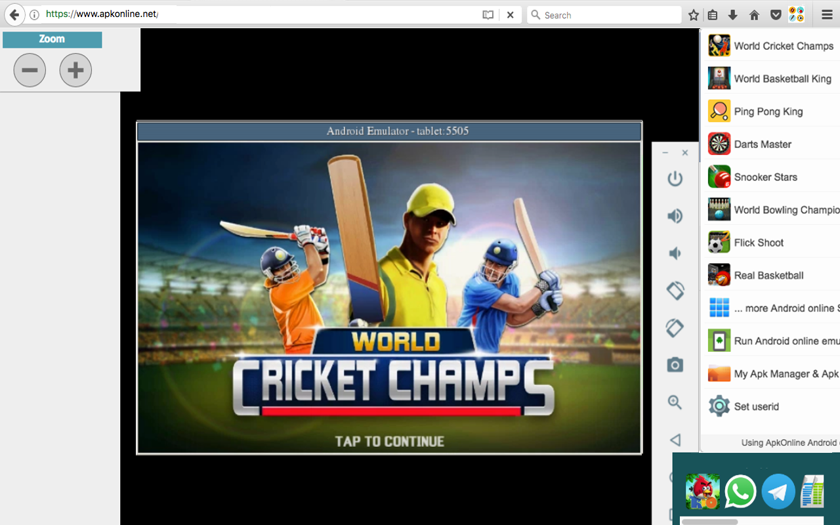
Task: Open Real Basketball from the list
Action: tap(768, 276)
